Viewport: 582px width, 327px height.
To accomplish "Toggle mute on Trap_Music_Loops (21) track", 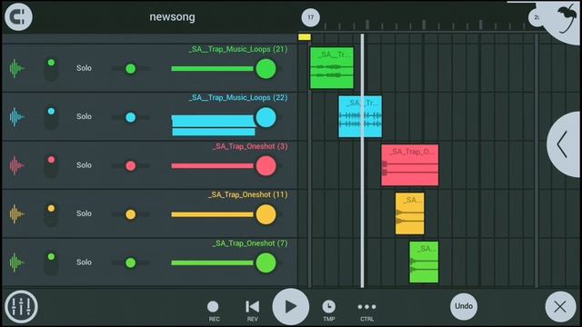I will [51, 69].
